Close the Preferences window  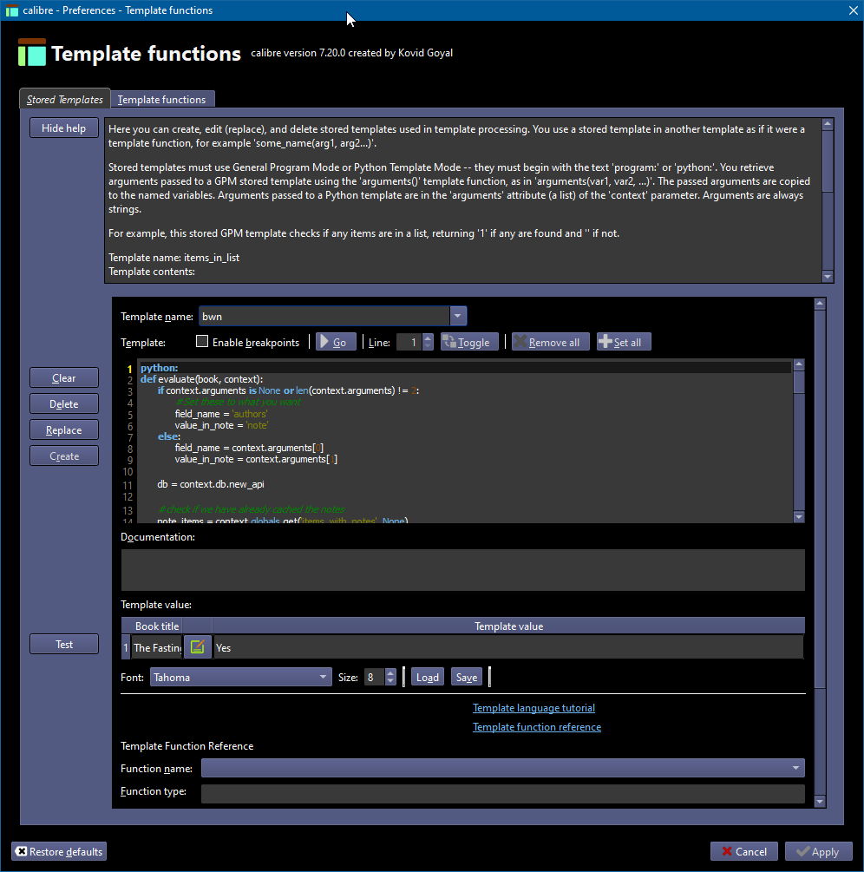tap(853, 10)
